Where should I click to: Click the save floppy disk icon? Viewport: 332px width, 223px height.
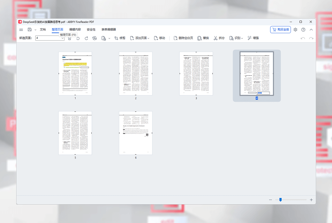click(x=30, y=30)
